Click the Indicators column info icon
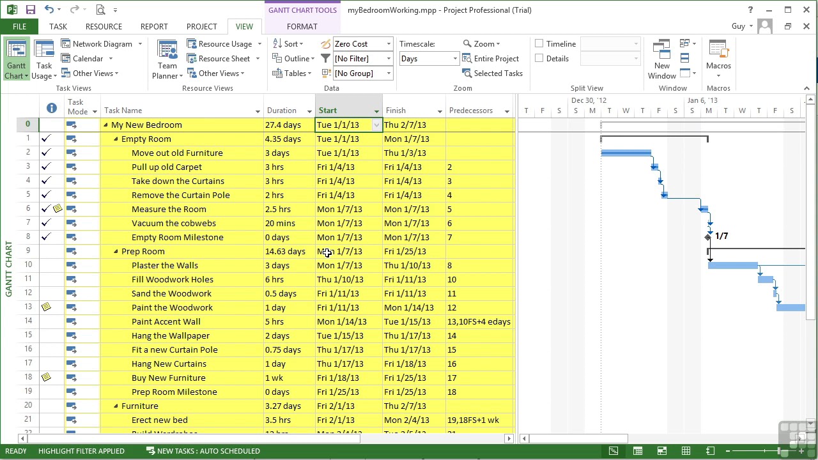The width and height of the screenshot is (818, 460). pyautogui.click(x=52, y=108)
